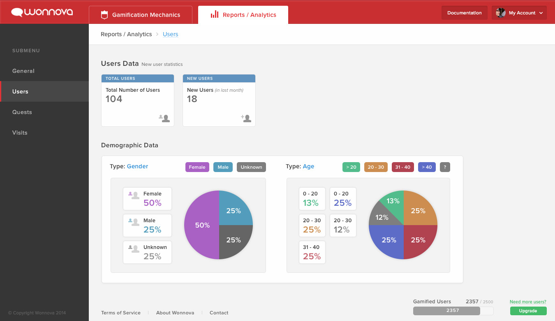The height and width of the screenshot is (321, 555).
Task: Click the Female 50% stat box
Action: coord(147,199)
